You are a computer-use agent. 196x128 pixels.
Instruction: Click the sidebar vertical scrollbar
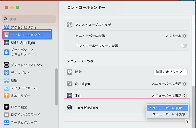[56, 86]
